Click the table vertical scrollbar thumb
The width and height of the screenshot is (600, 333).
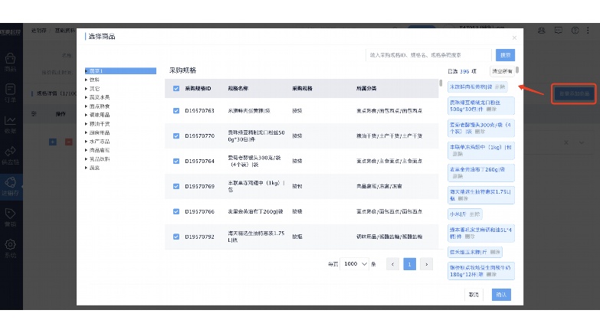(x=441, y=83)
